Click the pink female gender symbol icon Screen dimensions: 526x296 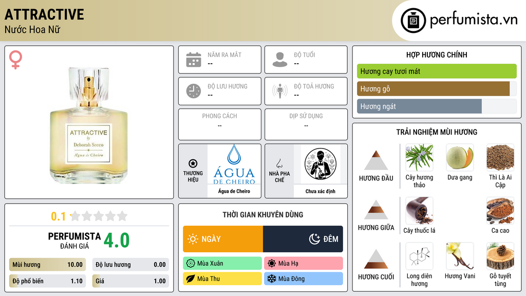tap(15, 60)
